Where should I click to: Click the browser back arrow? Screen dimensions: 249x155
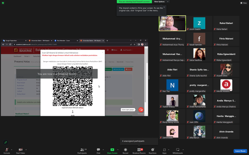(3, 45)
